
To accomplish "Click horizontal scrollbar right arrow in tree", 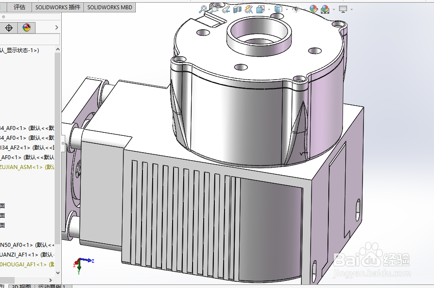I will point(51,280).
